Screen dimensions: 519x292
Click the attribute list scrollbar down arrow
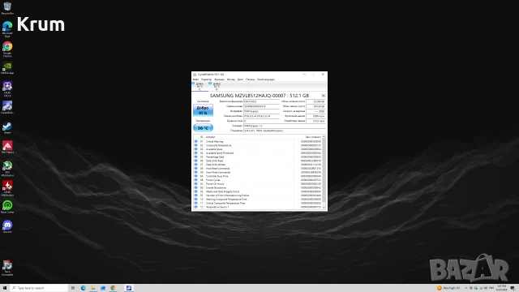[324, 208]
